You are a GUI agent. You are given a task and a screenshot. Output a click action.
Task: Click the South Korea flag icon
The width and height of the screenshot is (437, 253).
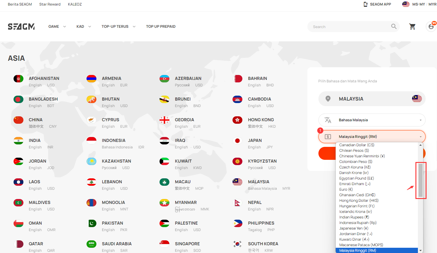point(237,244)
